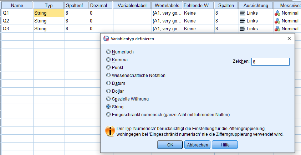Choose the Datum radio option
Image resolution: width=301 pixels, height=155 pixels.
109,83
